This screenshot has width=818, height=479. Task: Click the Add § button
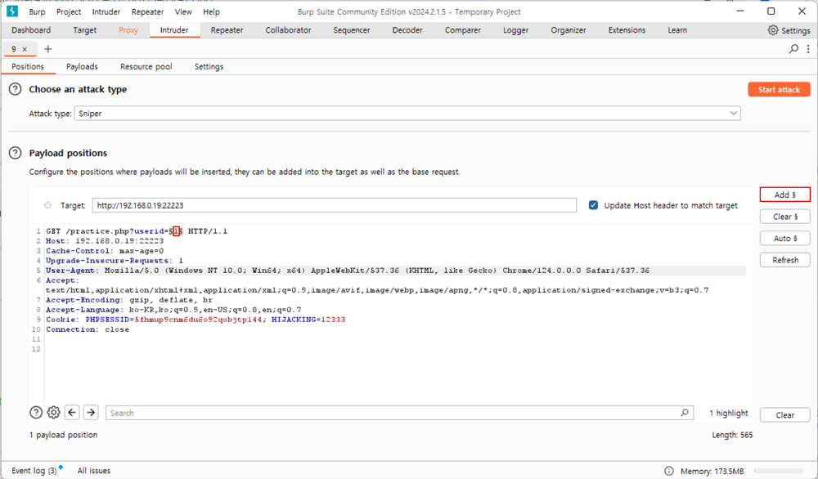pyautogui.click(x=785, y=195)
